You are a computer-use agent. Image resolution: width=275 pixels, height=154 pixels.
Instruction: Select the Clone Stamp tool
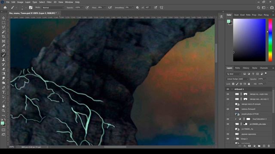tap(3, 60)
